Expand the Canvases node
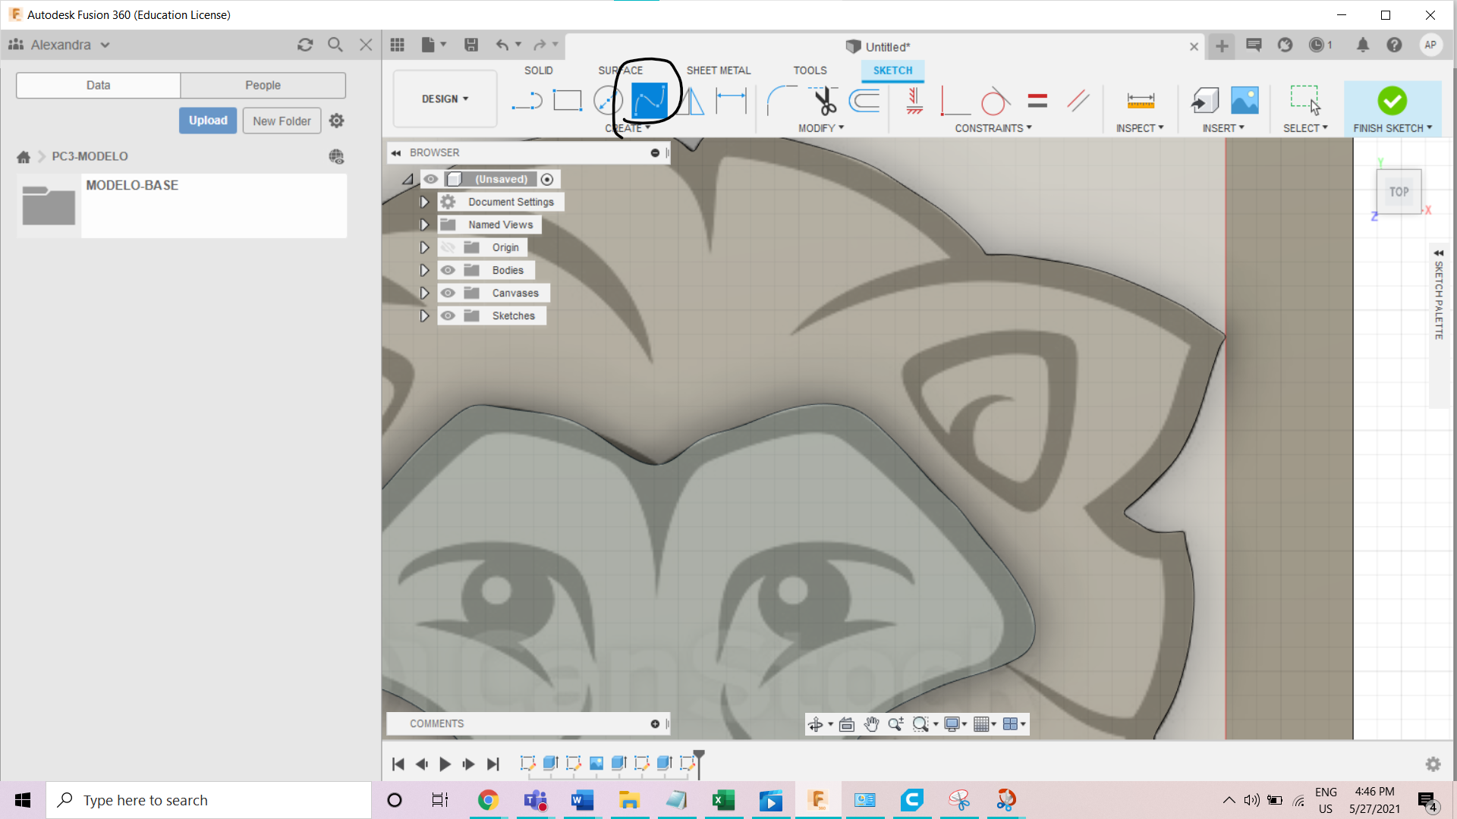 [x=424, y=293]
